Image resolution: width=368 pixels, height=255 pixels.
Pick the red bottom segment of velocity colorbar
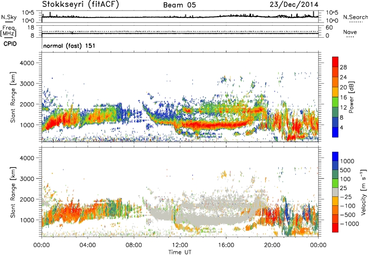335,228
